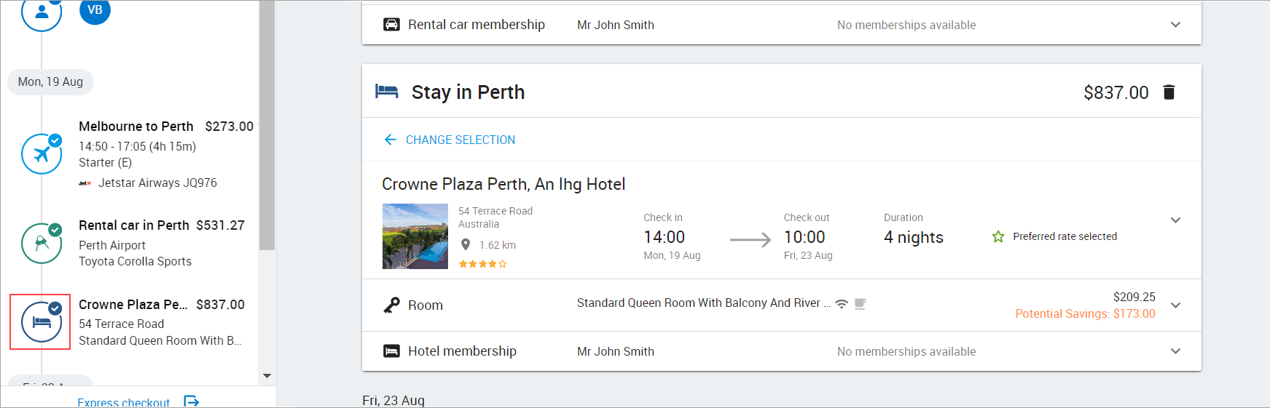Click the hotel four-star rating

pos(482,264)
